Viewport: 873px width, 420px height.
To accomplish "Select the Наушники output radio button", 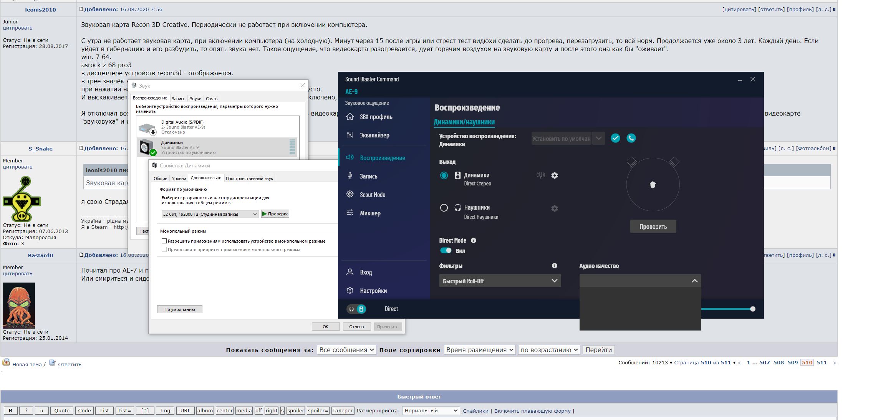I will [444, 208].
